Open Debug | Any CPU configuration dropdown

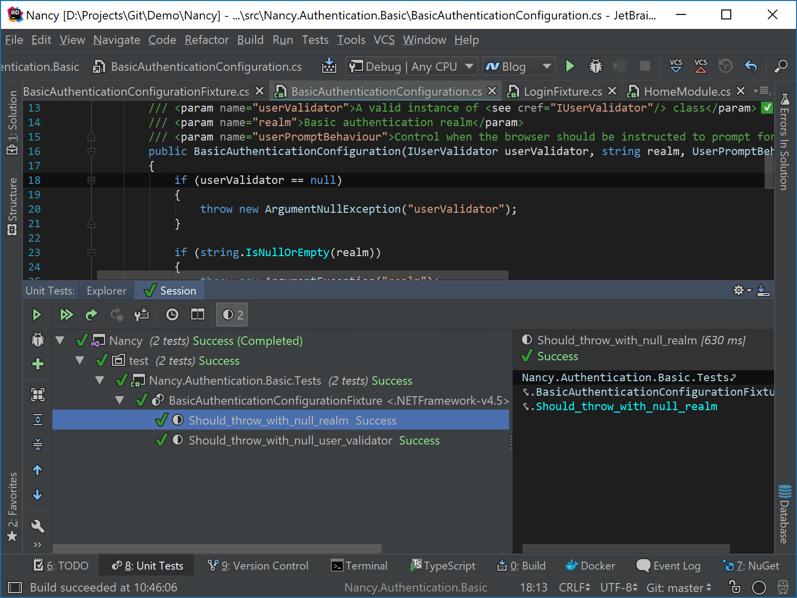point(411,66)
